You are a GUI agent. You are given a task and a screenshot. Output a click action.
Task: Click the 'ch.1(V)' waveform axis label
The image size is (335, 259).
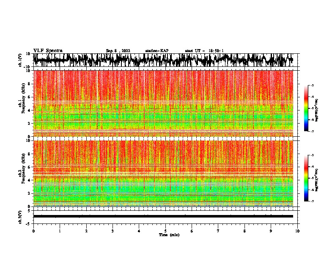pos(20,60)
